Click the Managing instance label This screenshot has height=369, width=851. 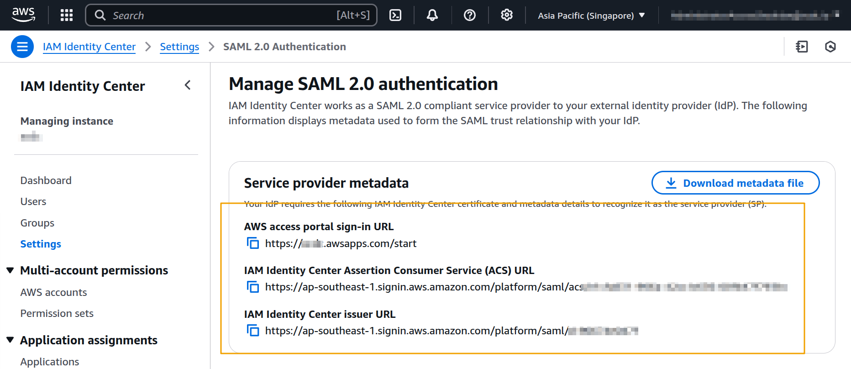tap(67, 121)
